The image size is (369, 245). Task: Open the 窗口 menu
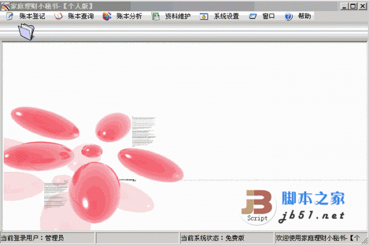point(269,16)
